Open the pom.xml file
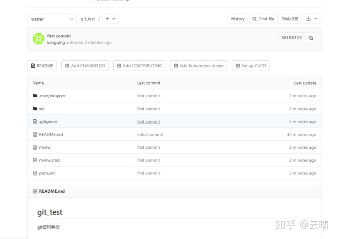The height and width of the screenshot is (239, 337). coord(47,174)
